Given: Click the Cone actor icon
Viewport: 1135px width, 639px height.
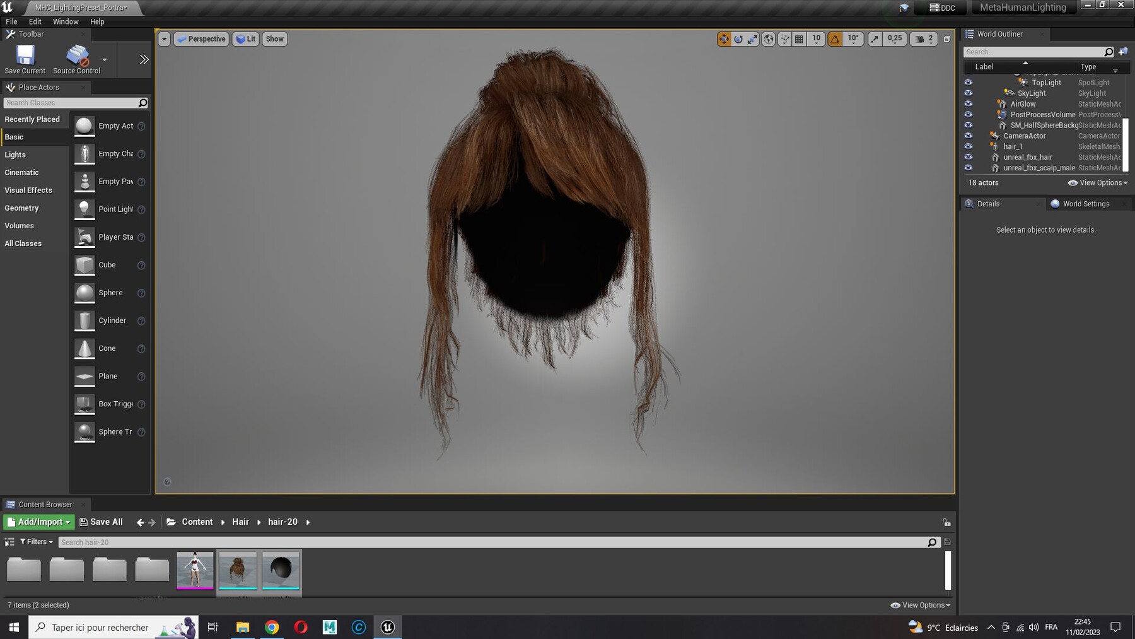Looking at the screenshot, I should tap(84, 348).
